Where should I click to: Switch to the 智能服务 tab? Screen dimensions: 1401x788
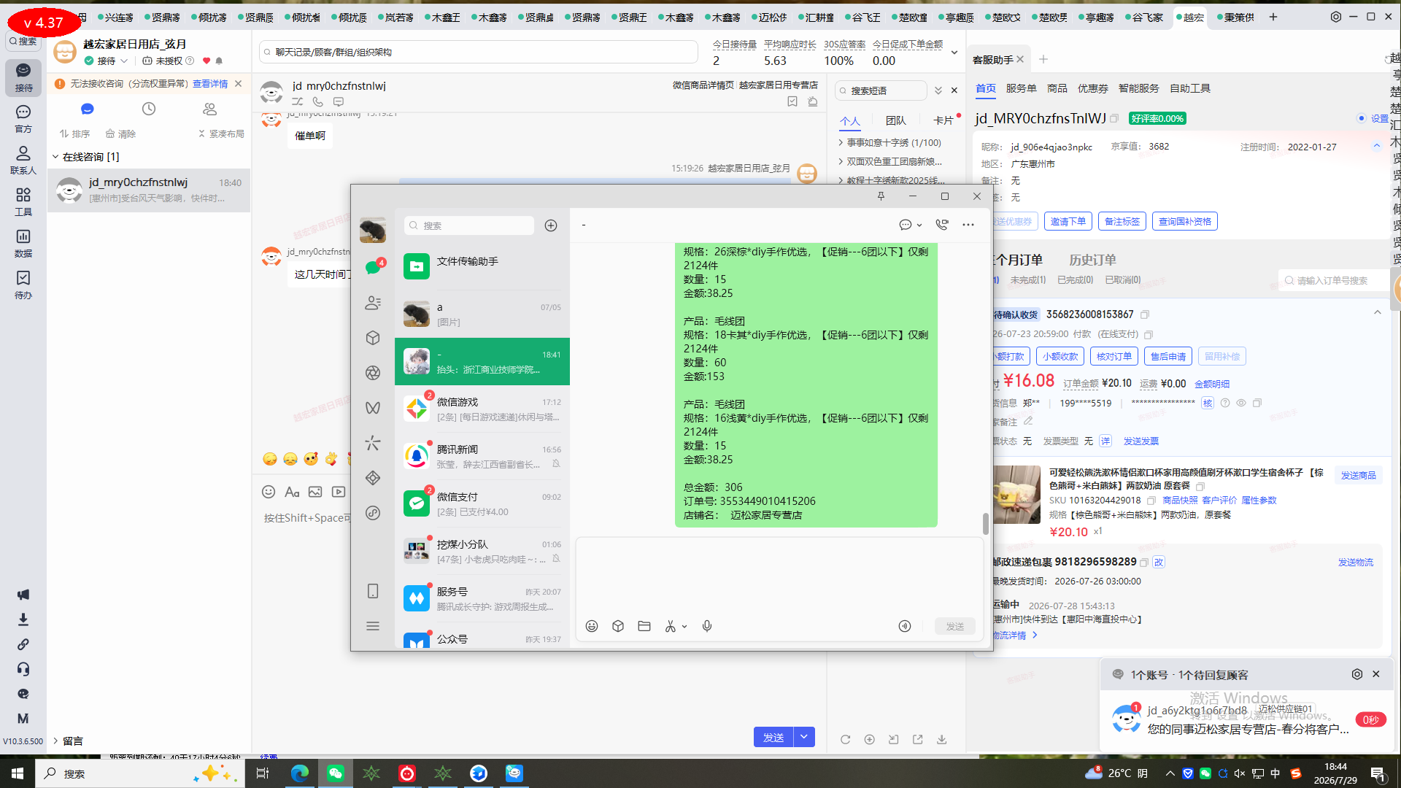click(1138, 88)
